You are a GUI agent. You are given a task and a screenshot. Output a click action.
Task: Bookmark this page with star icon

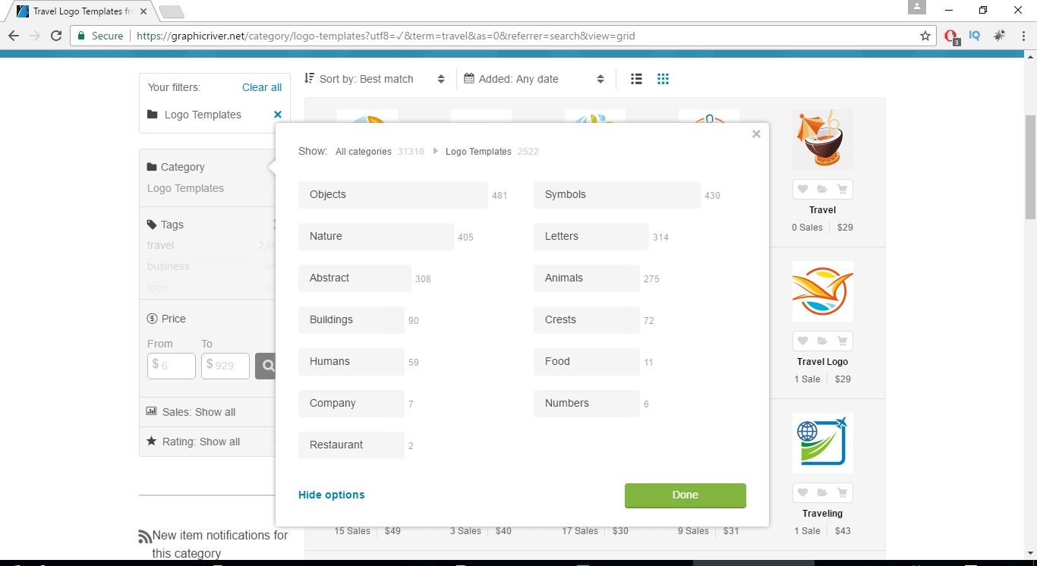click(925, 36)
